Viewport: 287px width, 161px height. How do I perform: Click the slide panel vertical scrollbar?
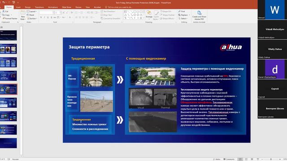[x=21, y=90]
